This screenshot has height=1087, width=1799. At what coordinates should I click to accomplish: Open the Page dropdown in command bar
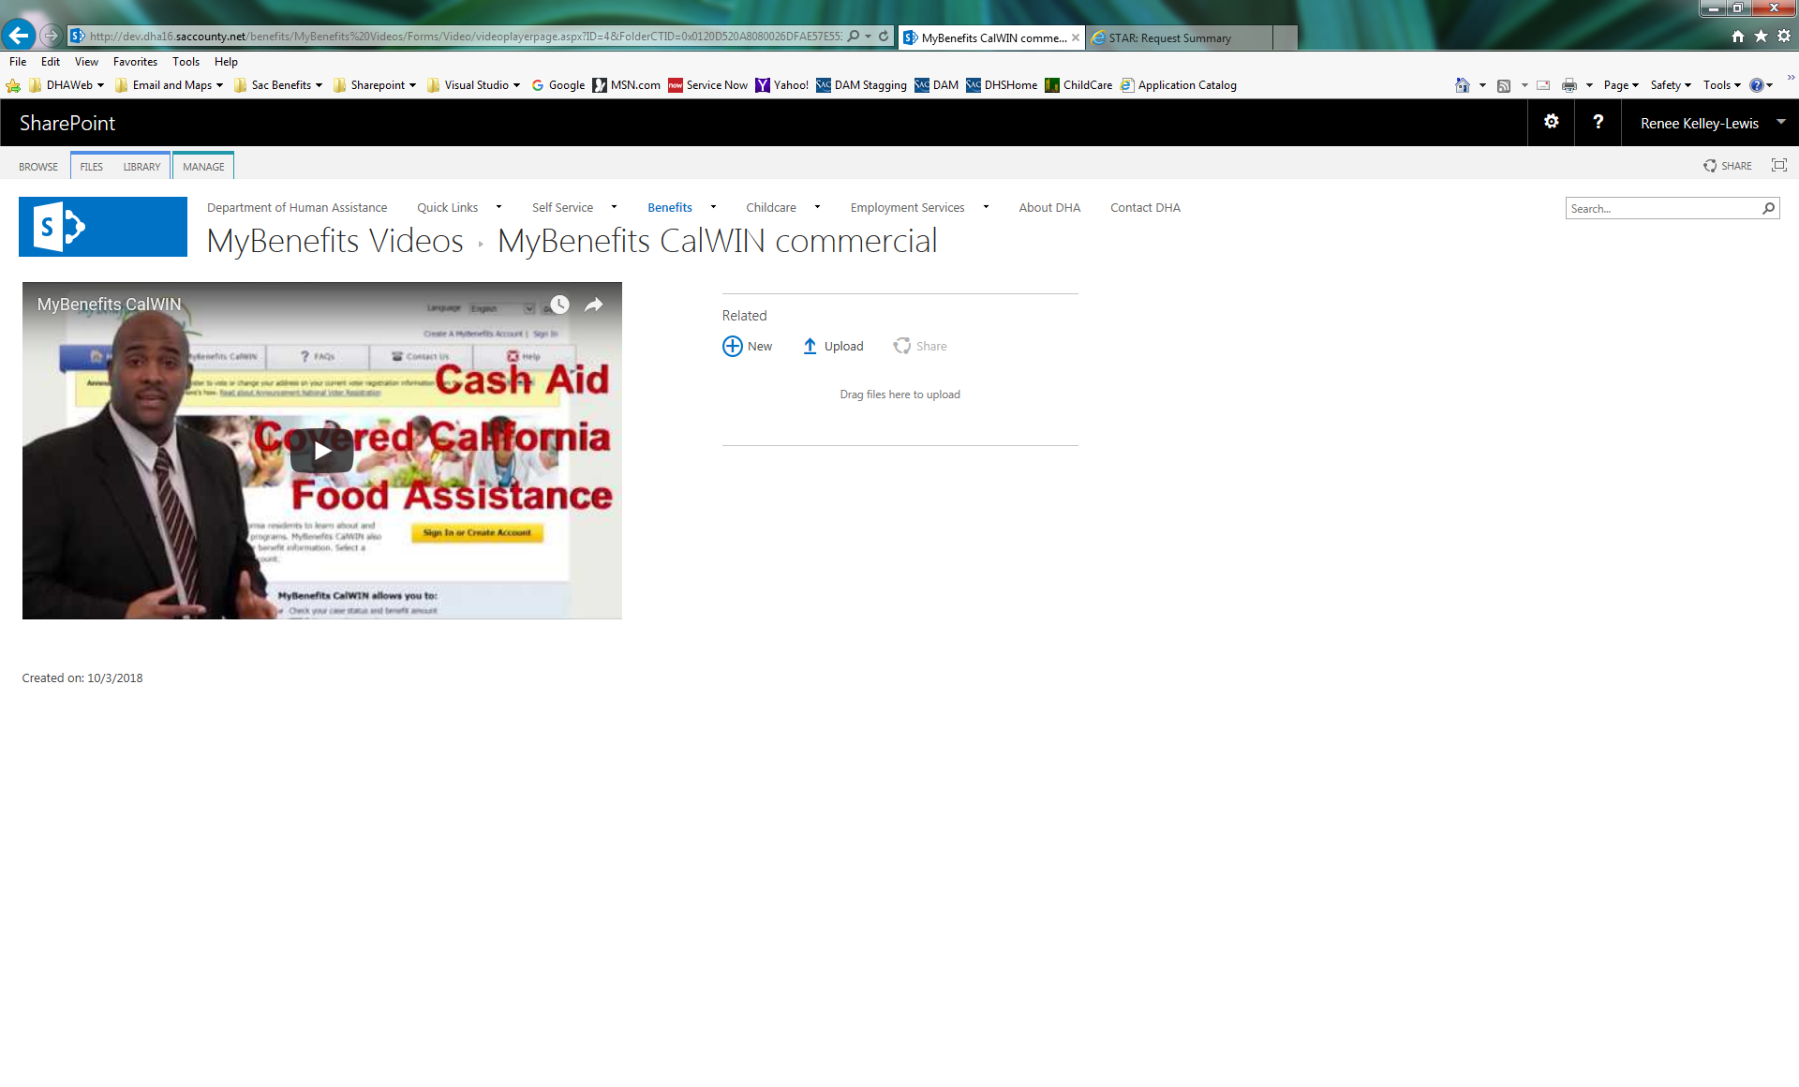pos(1621,85)
